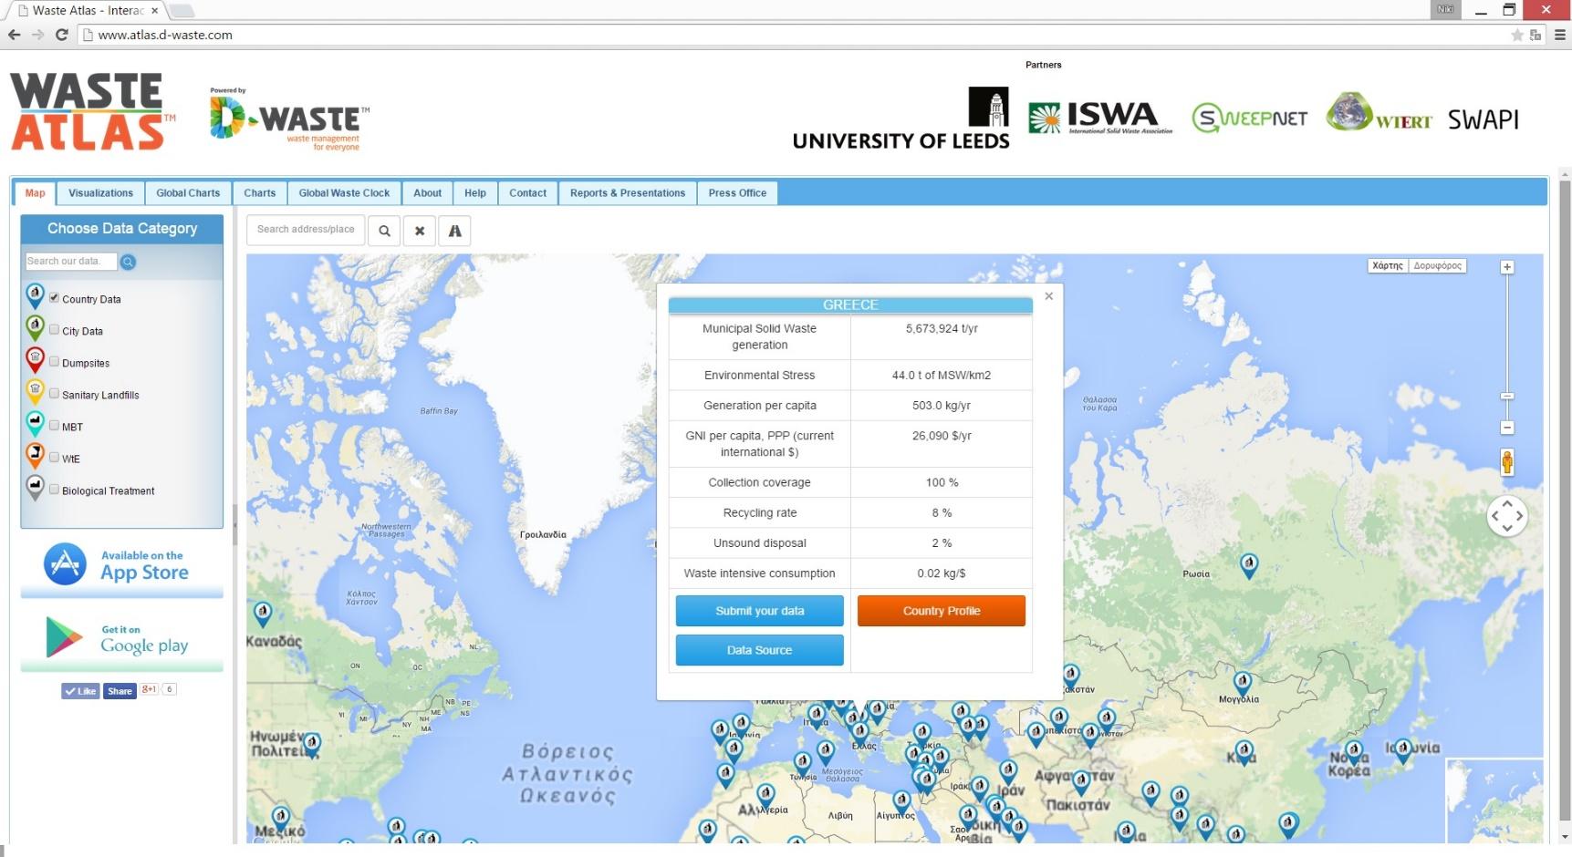Click the WTERT partner logo

pos(1379,113)
